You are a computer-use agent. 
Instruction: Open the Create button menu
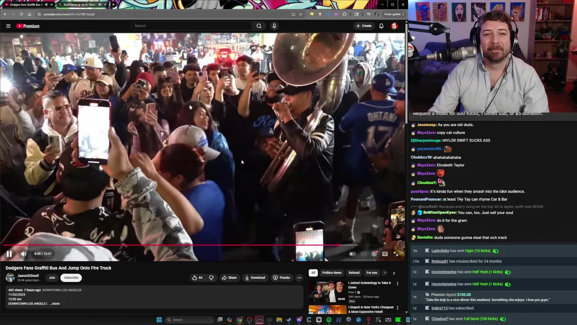click(364, 26)
